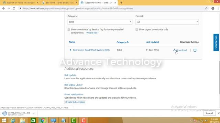Click the Category sort arrow icon

128,42
